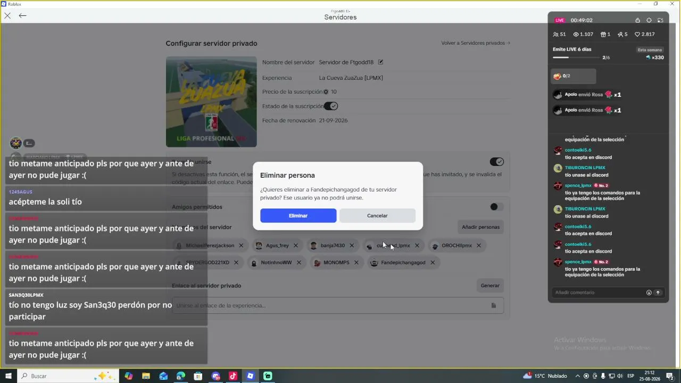Click the eye views icon showing 1.107
681x383 pixels.
(x=576, y=35)
